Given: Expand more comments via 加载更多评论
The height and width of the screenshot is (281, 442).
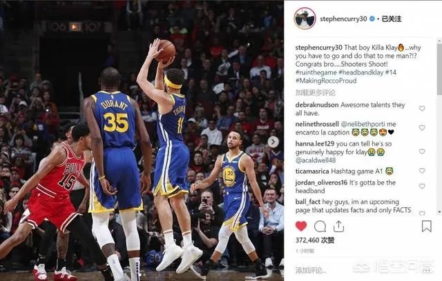Looking at the screenshot, I should pyautogui.click(x=315, y=93).
